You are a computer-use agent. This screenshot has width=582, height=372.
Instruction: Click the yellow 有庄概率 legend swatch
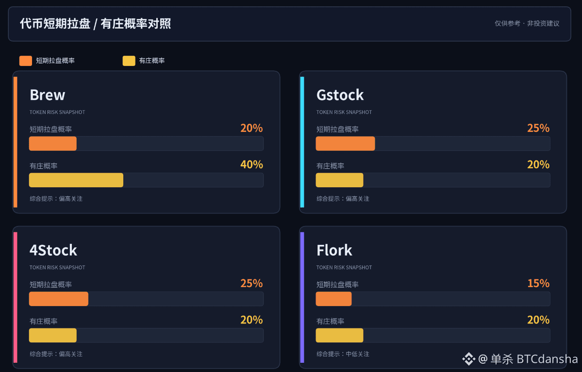click(x=129, y=61)
